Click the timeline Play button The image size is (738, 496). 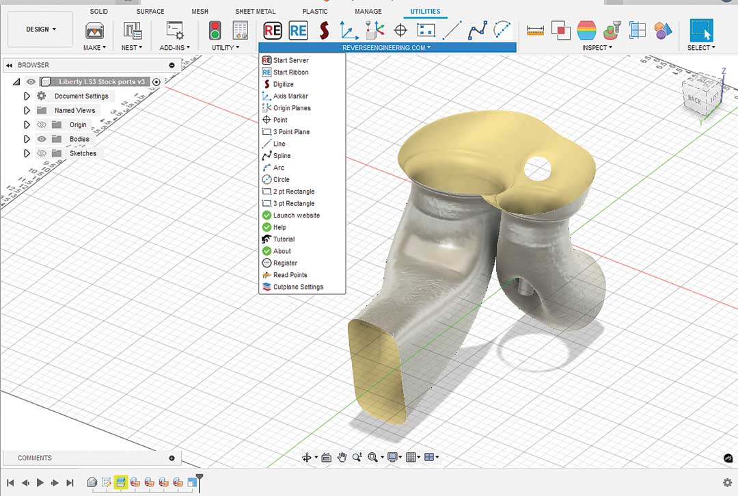[40, 482]
